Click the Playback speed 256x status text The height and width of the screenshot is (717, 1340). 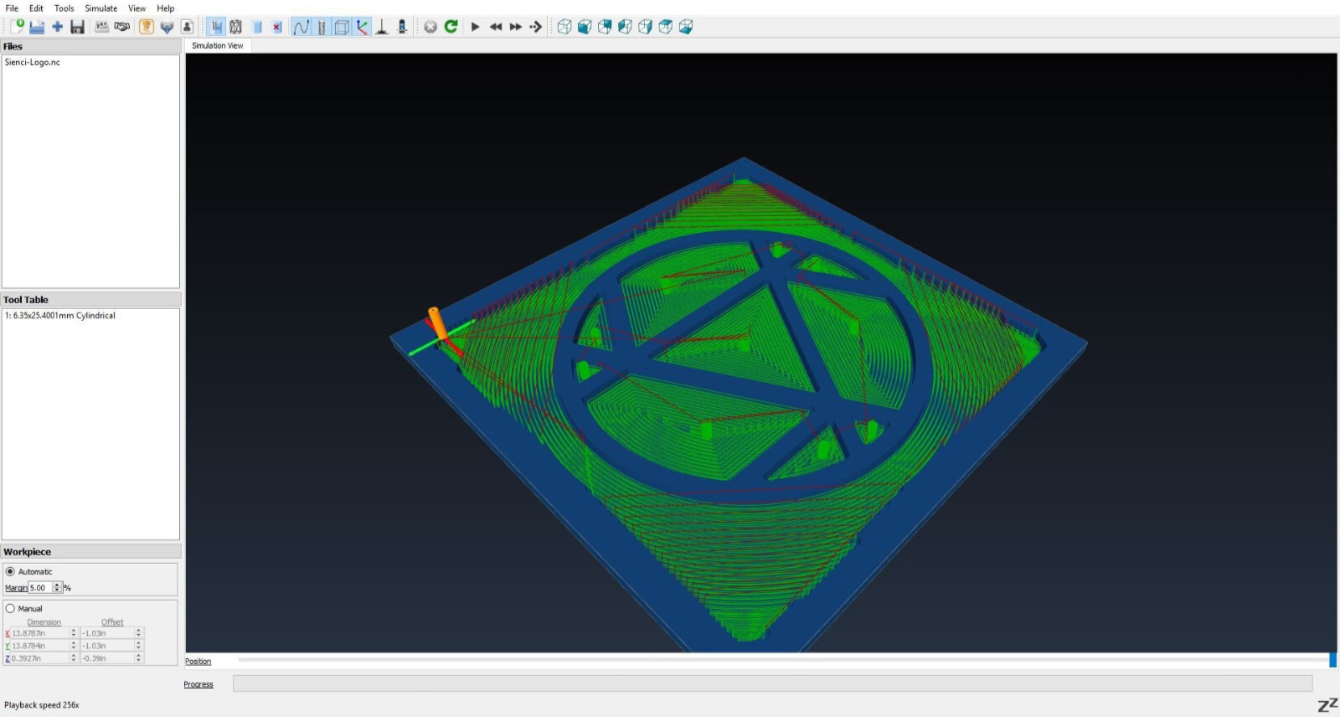[42, 705]
